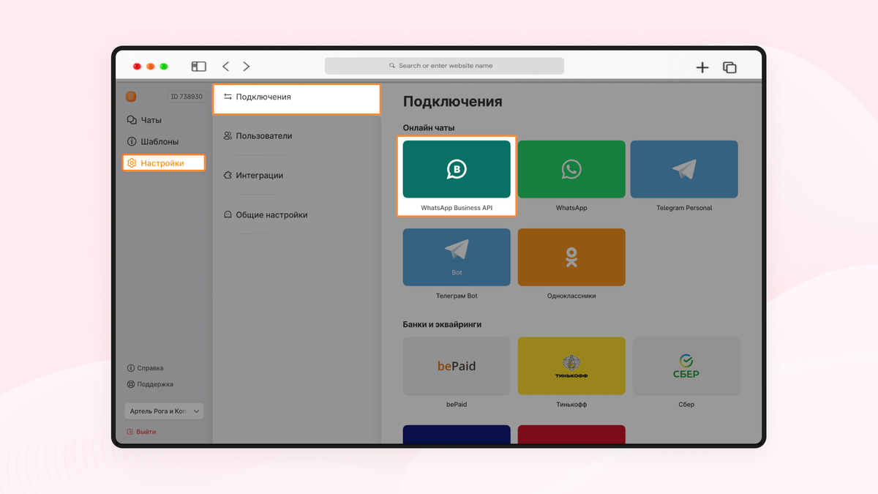Image resolution: width=878 pixels, height=494 pixels.
Task: Click the Выйти logout link
Action: (145, 431)
